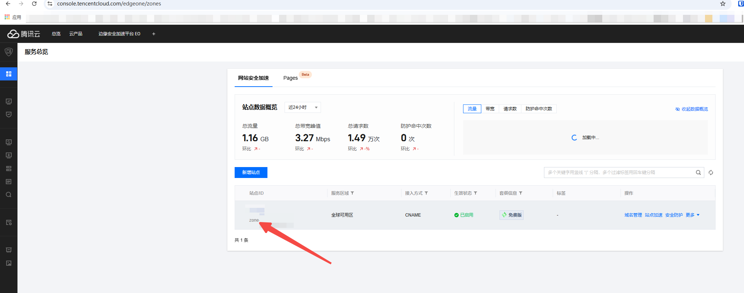The width and height of the screenshot is (744, 293).
Task: Open the shield checkmark icon in the left sidebar
Action: [9, 114]
